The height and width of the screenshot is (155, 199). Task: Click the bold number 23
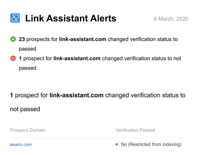click(22, 39)
